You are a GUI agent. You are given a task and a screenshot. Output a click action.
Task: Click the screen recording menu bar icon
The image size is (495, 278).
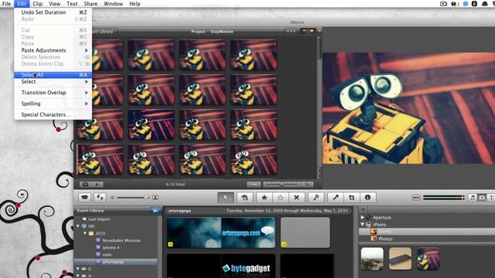pyautogui.click(x=443, y=4)
